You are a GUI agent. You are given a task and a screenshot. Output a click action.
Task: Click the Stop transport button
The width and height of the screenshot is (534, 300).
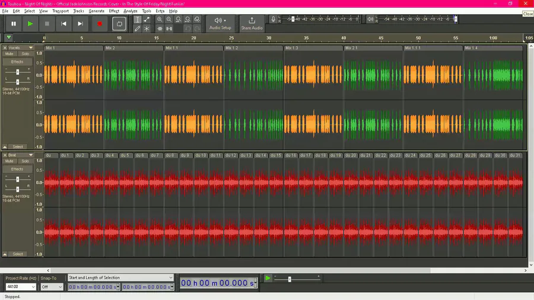(x=47, y=24)
